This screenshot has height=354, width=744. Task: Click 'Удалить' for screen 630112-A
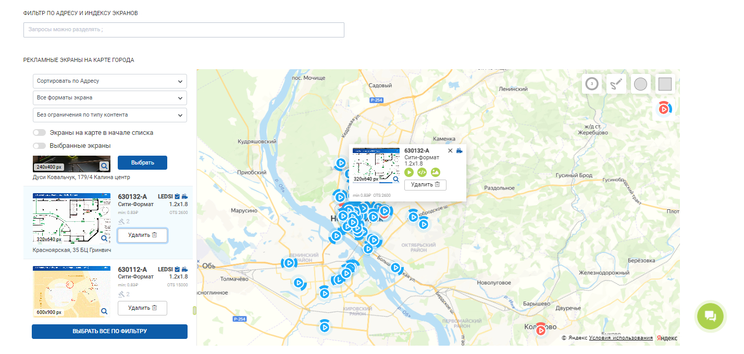click(x=142, y=308)
